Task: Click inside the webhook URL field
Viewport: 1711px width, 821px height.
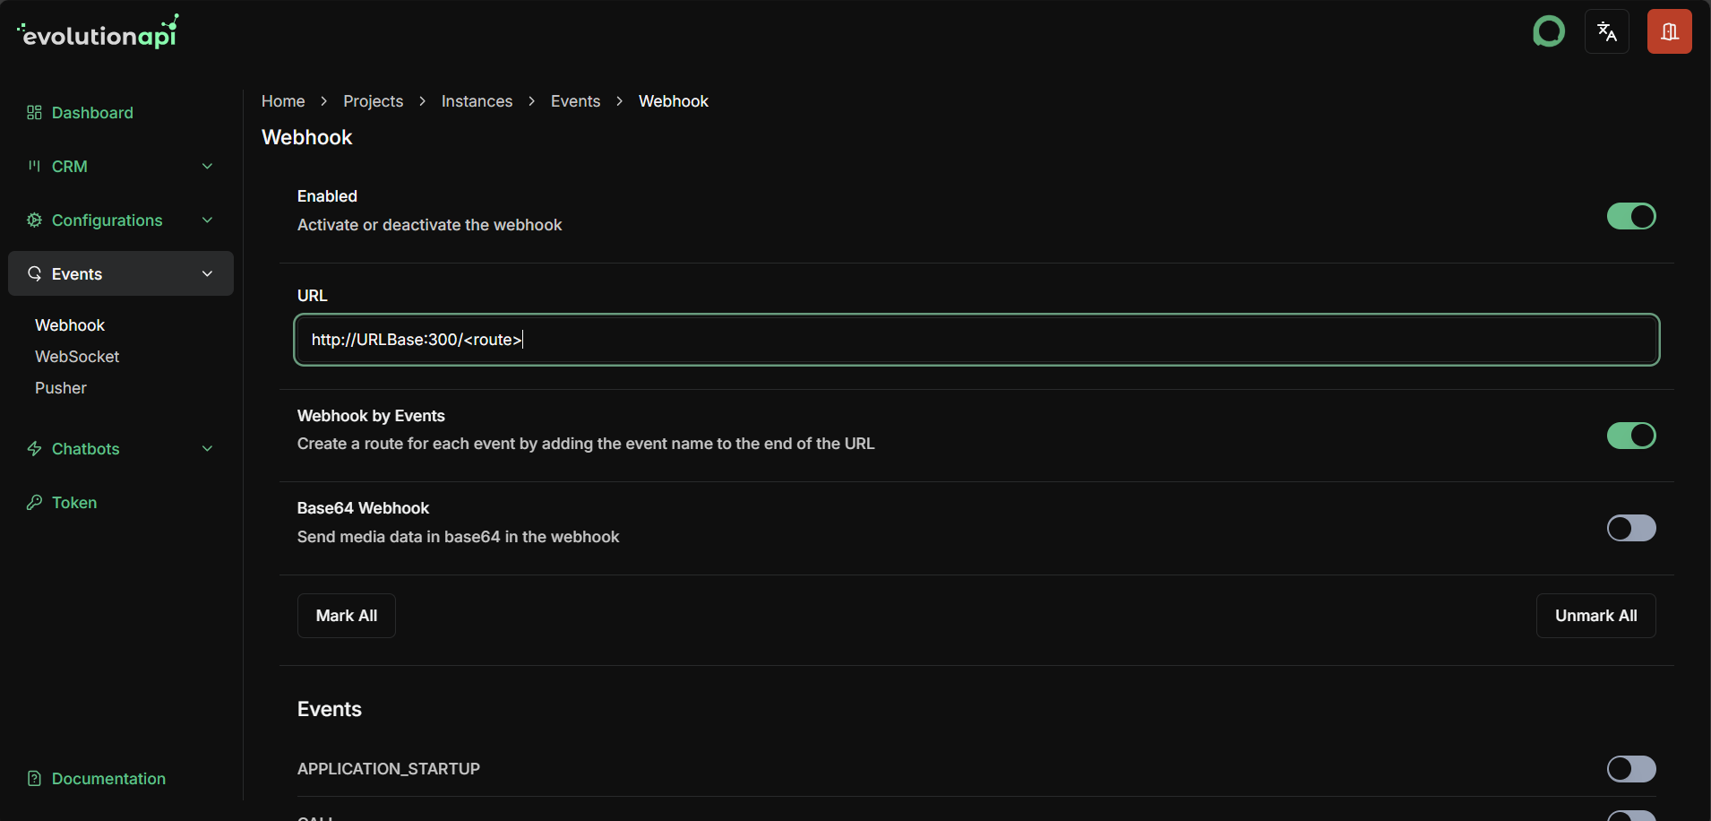Action: coord(976,340)
